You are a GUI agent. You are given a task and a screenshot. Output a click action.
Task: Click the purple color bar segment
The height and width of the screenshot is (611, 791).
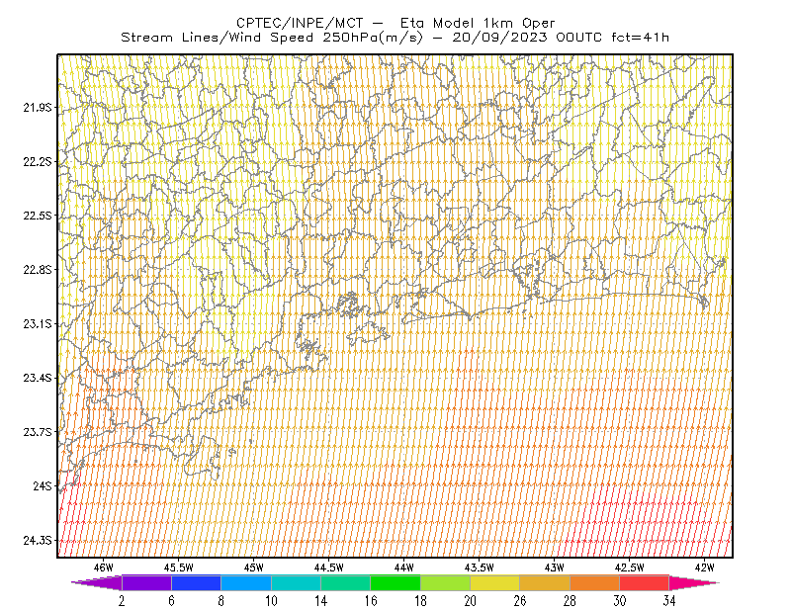[x=146, y=582]
